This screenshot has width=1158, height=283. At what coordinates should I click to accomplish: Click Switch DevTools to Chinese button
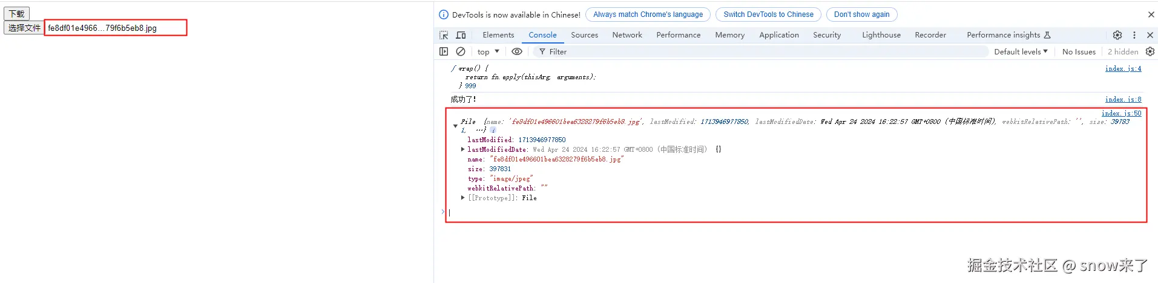768,15
